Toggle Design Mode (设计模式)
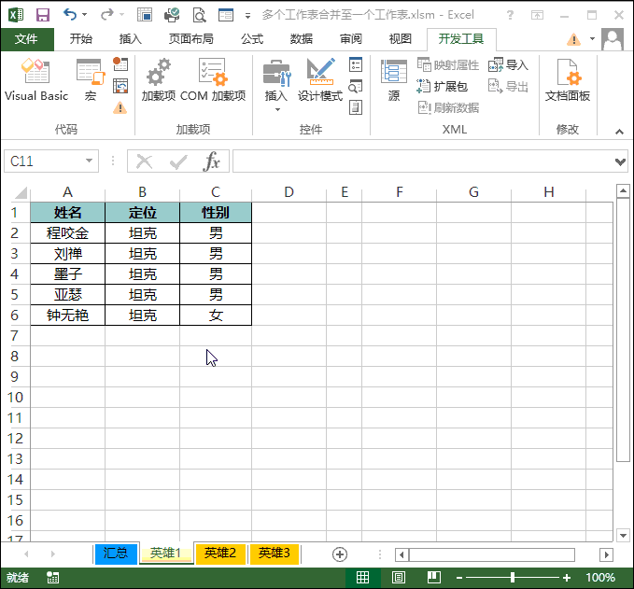 click(x=320, y=79)
